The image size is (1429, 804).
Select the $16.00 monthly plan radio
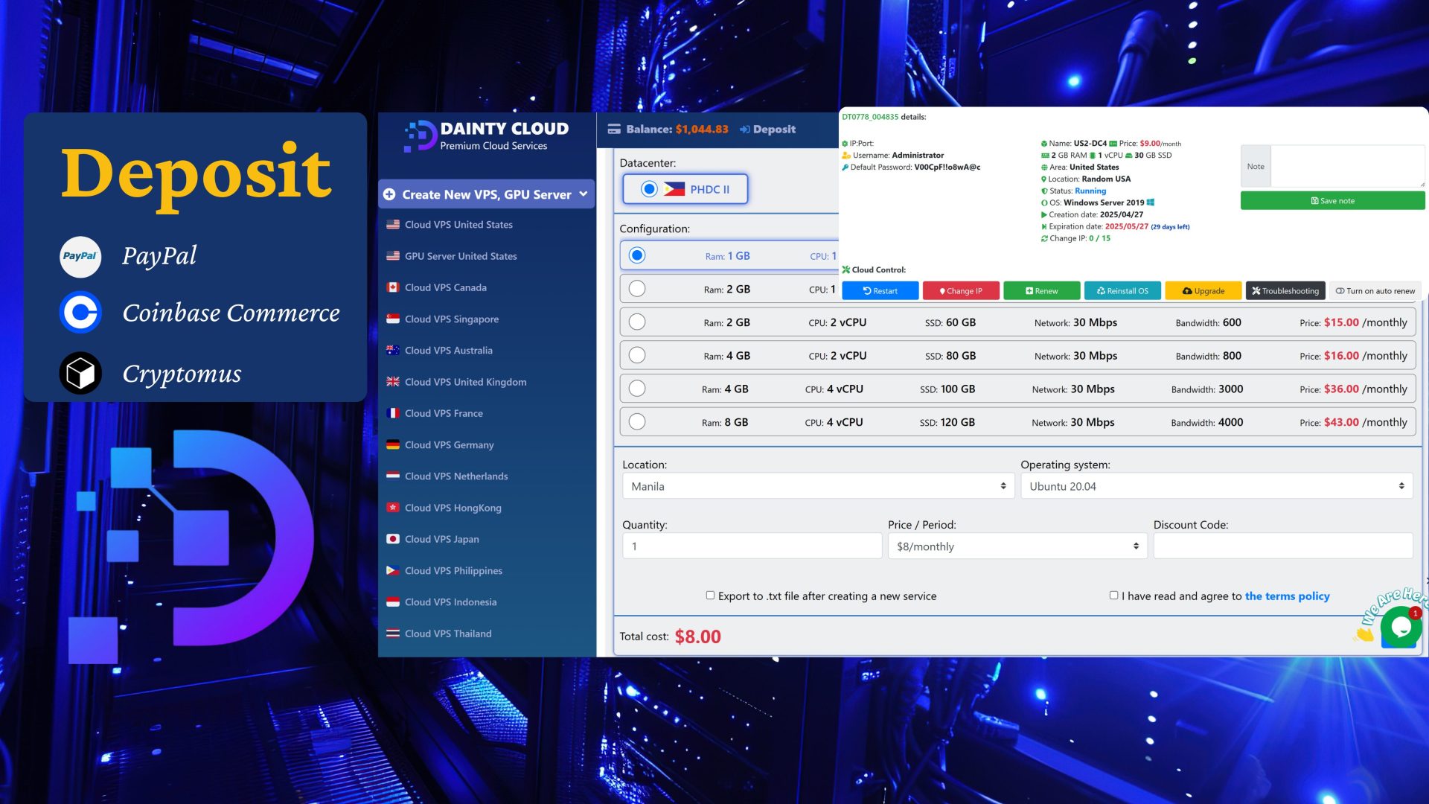click(637, 355)
